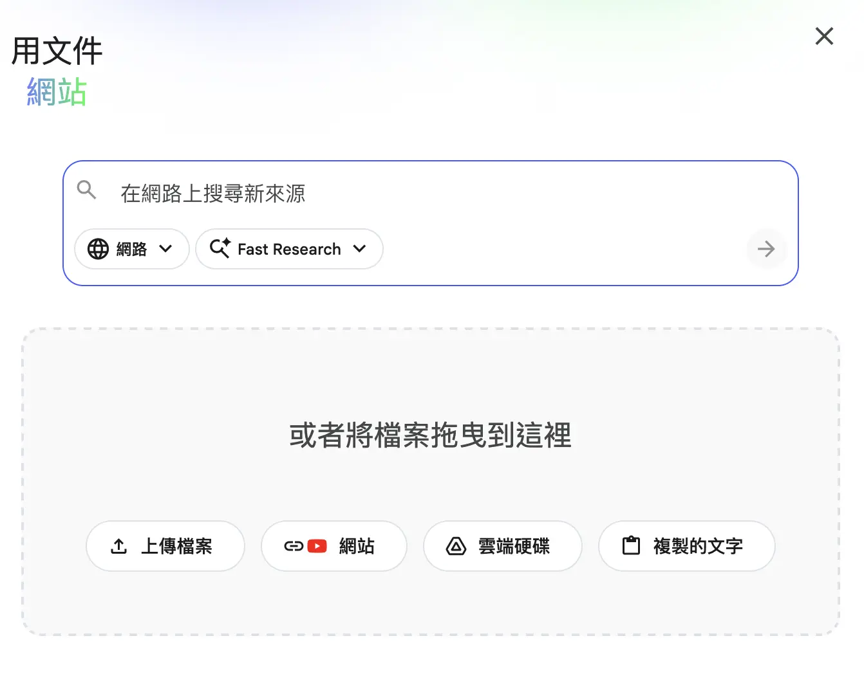The image size is (864, 674).
Task: Click the Google Drive triangle icon
Action: pyautogui.click(x=456, y=546)
